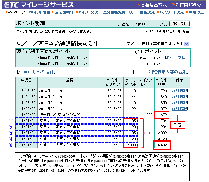This screenshot has height=182, width=209.
Task: Click the -200 minus-point value
Action: point(148,115)
